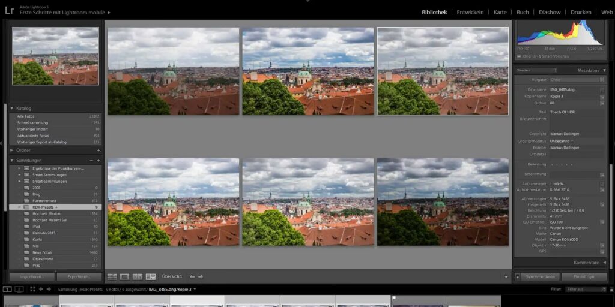
Task: Open the Entwickeln module
Action: click(471, 12)
